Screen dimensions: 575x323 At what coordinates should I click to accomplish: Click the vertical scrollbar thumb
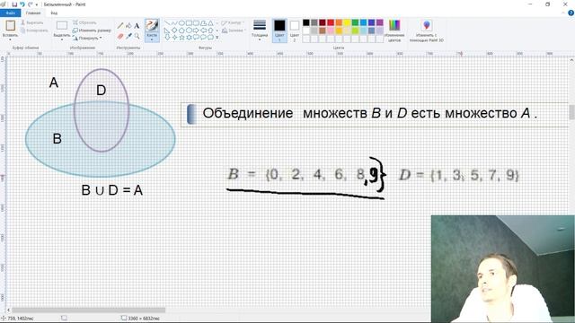click(x=571, y=112)
